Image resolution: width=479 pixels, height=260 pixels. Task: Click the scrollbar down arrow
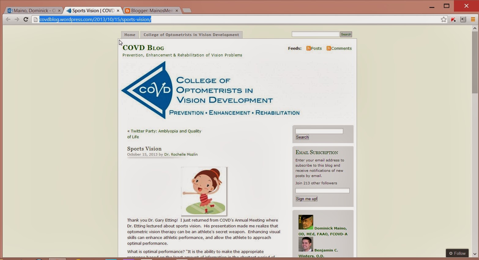tap(475, 254)
